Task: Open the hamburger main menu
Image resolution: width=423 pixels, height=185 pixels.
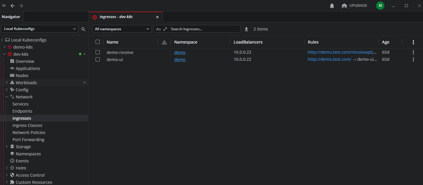Action: click(x=4, y=6)
